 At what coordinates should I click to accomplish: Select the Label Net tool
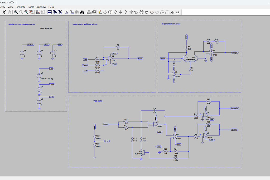click(x=110, y=12)
